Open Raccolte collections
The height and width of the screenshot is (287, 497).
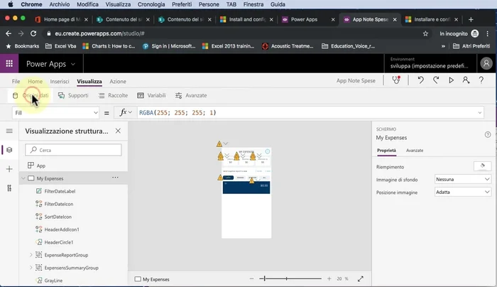[x=113, y=95]
